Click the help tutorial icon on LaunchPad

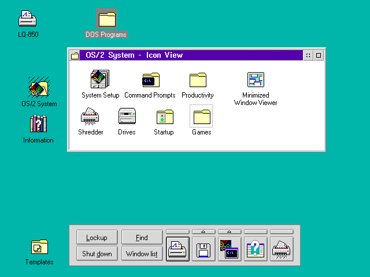[x=256, y=249]
